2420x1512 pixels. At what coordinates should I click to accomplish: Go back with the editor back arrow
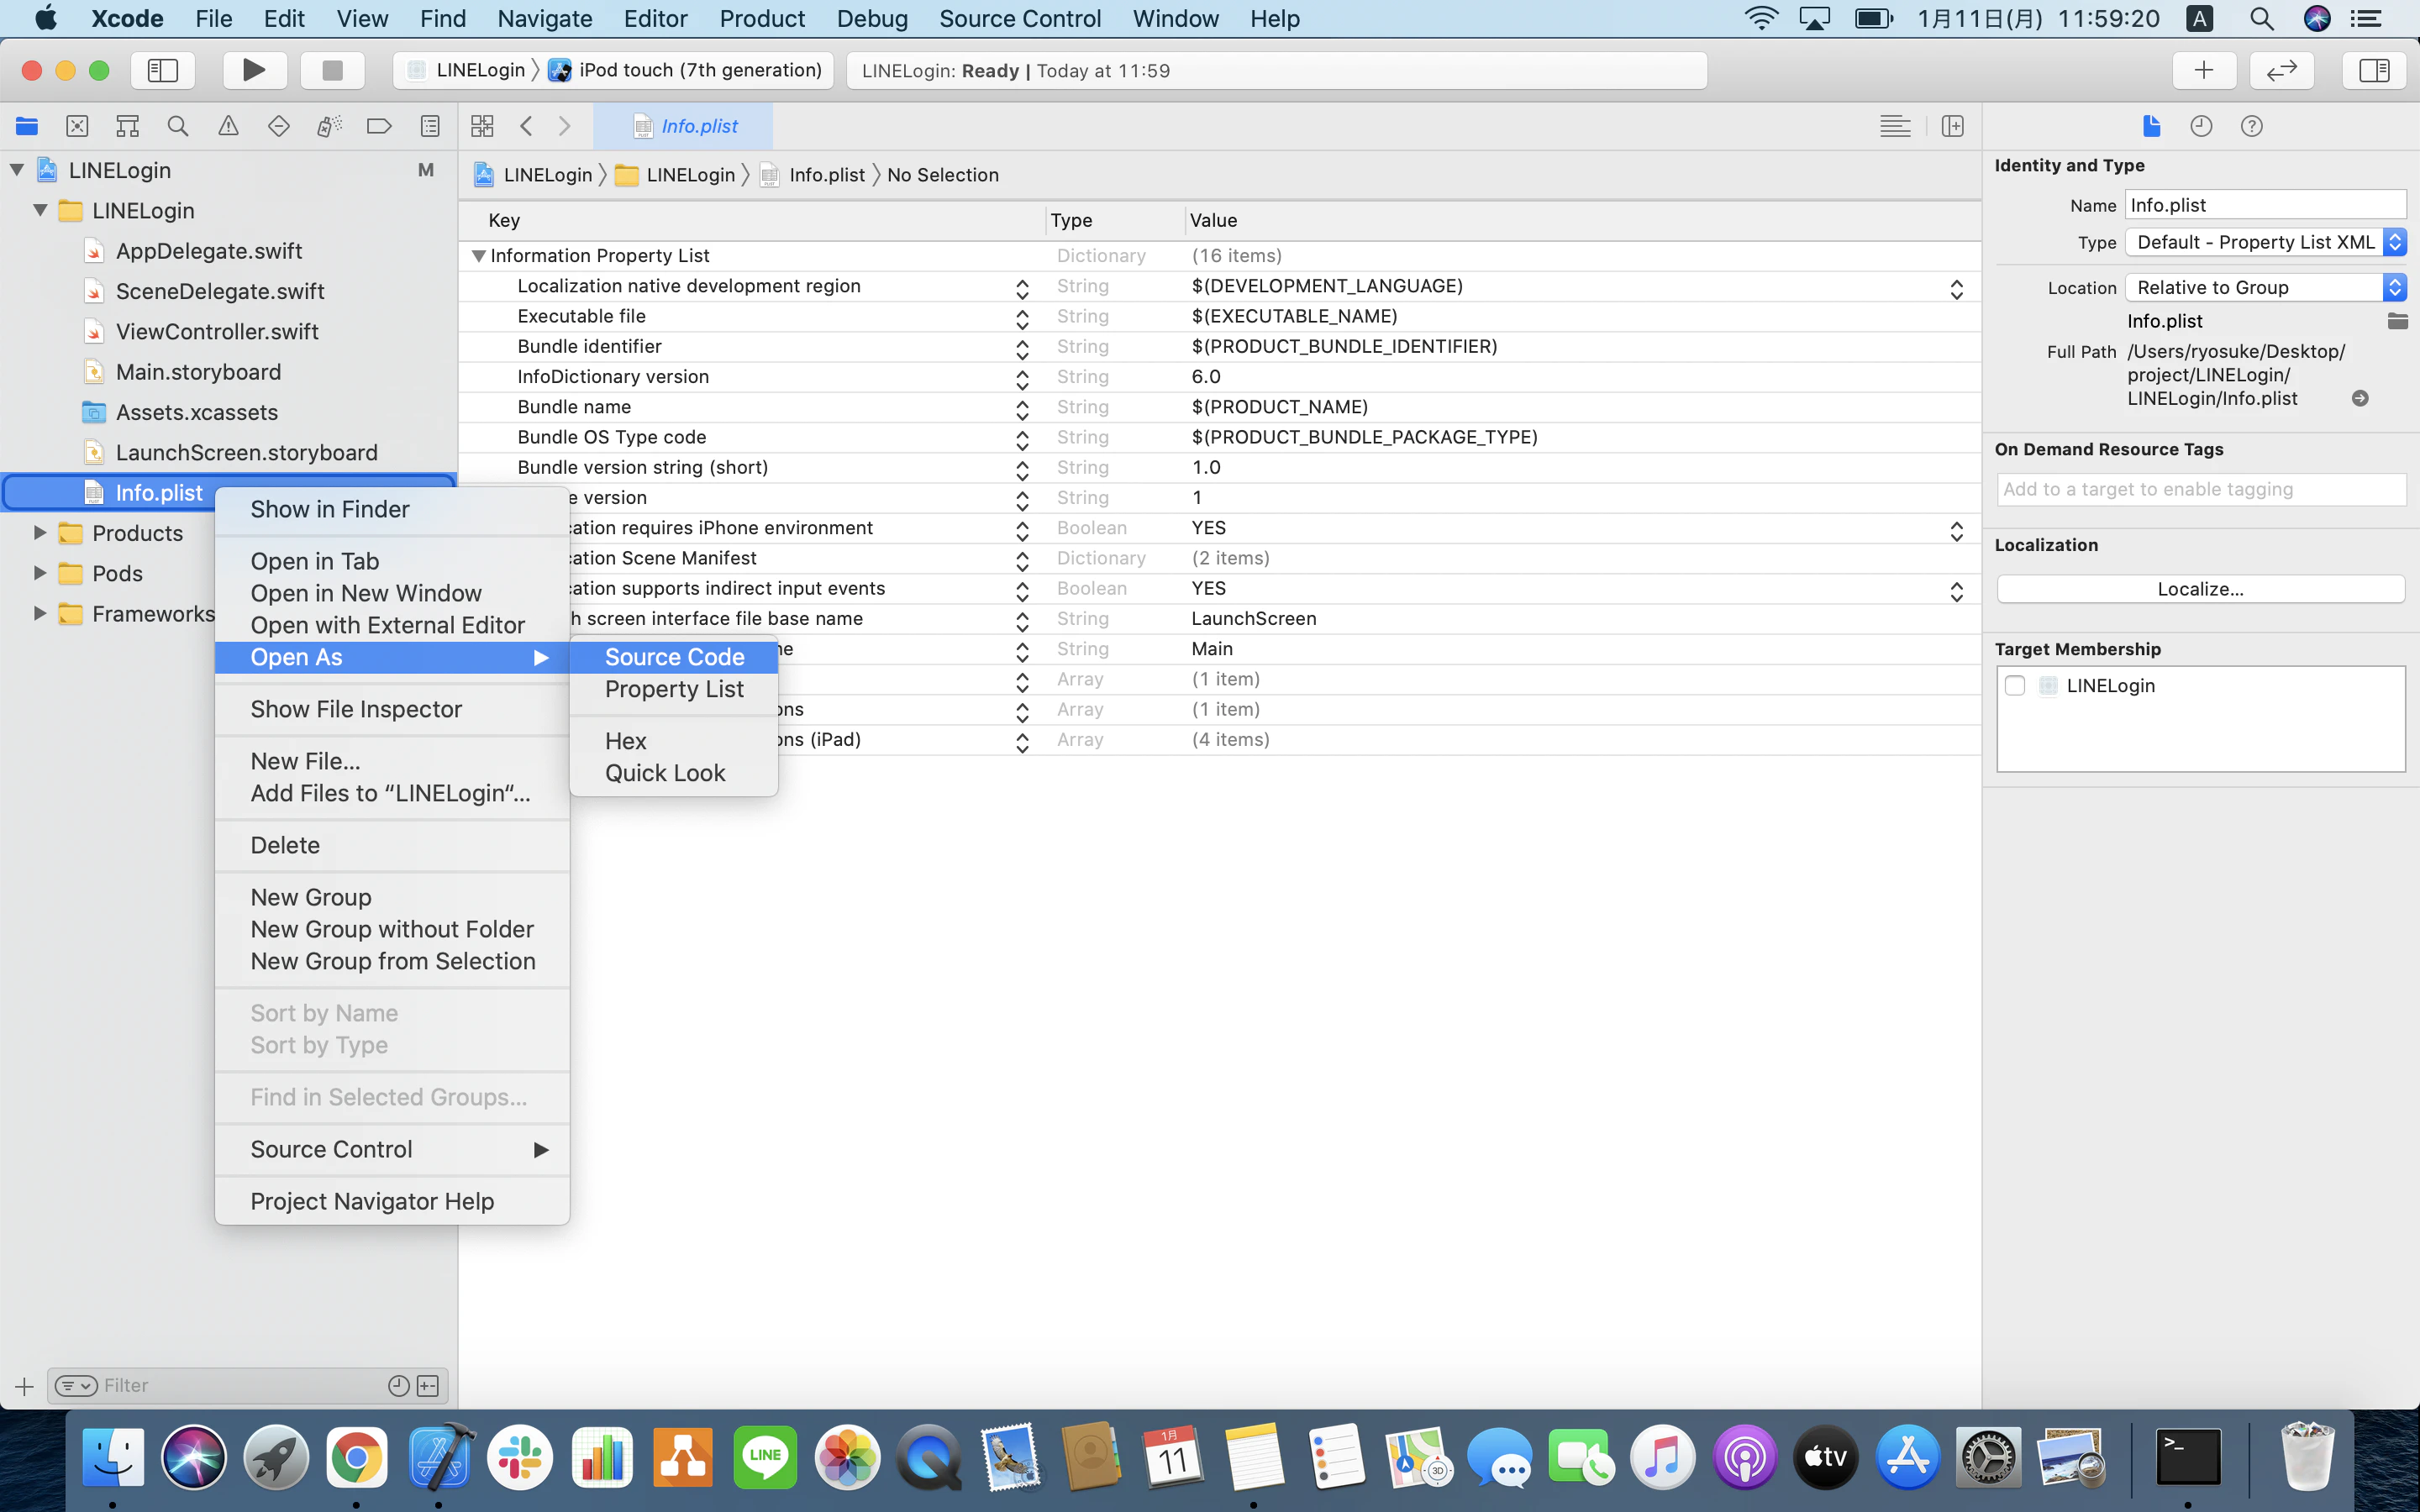(526, 126)
